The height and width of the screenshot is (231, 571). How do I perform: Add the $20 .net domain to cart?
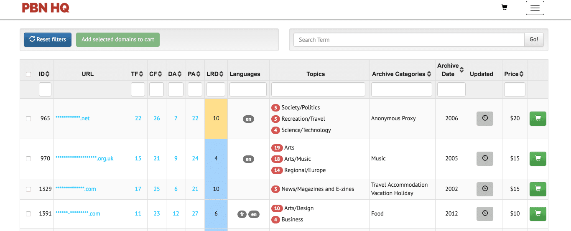coord(538,118)
